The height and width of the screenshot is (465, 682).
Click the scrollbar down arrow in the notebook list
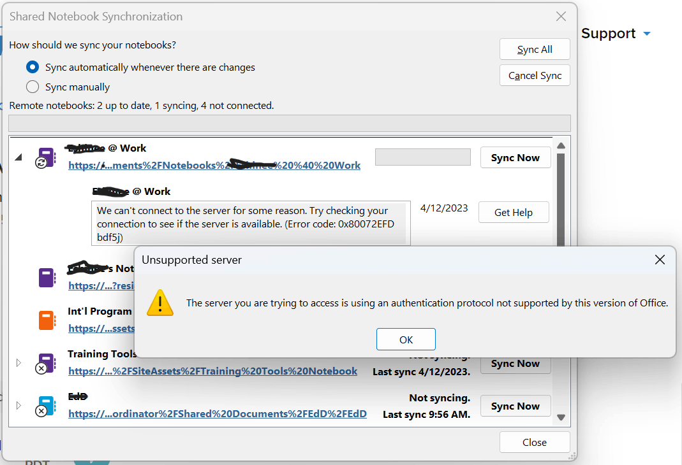561,417
